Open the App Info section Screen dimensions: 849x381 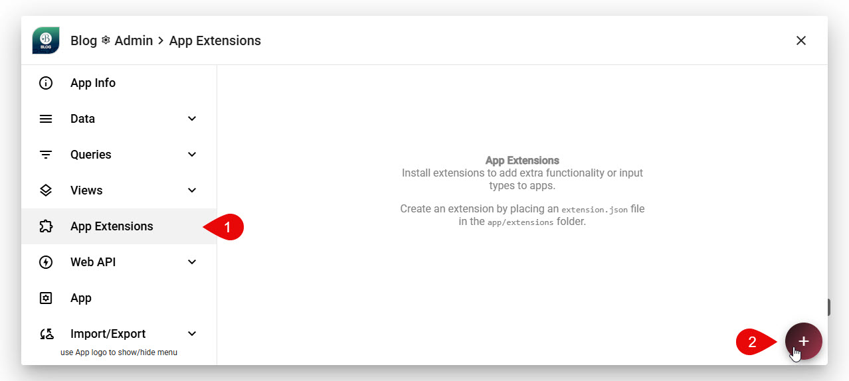click(x=93, y=83)
